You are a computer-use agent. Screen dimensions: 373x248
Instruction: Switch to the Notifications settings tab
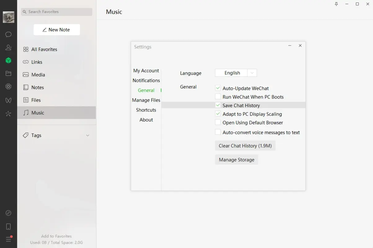[146, 80]
